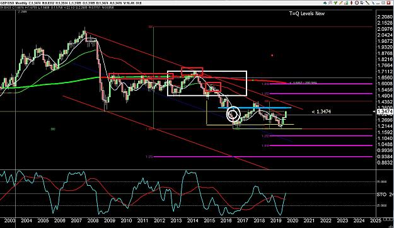Click the 1.4904 price axis label
The height and width of the screenshot is (228, 394).
coord(385,96)
